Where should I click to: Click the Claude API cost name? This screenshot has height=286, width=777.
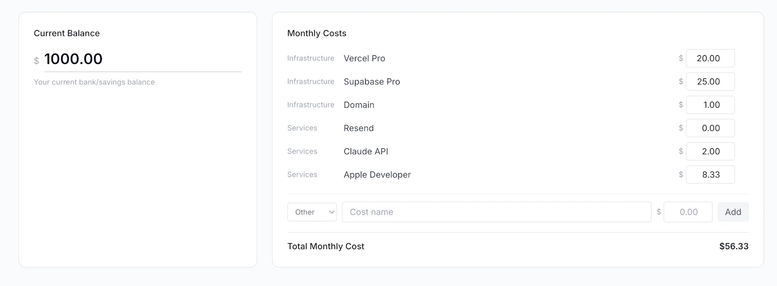click(x=366, y=151)
